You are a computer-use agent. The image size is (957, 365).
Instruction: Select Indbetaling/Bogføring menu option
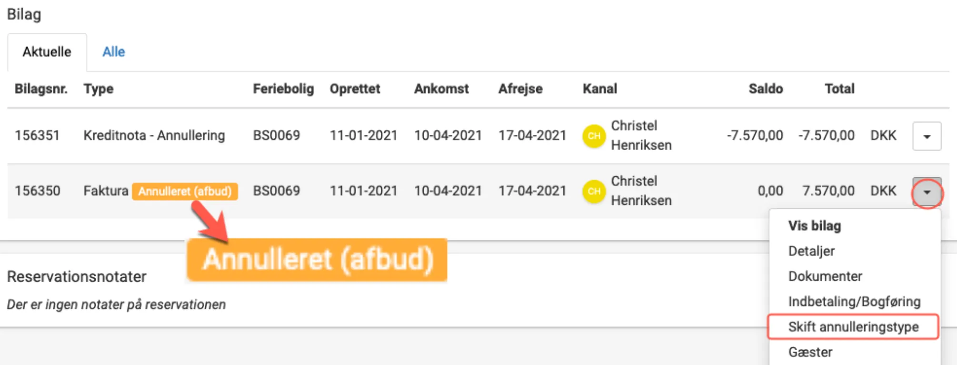(x=854, y=302)
